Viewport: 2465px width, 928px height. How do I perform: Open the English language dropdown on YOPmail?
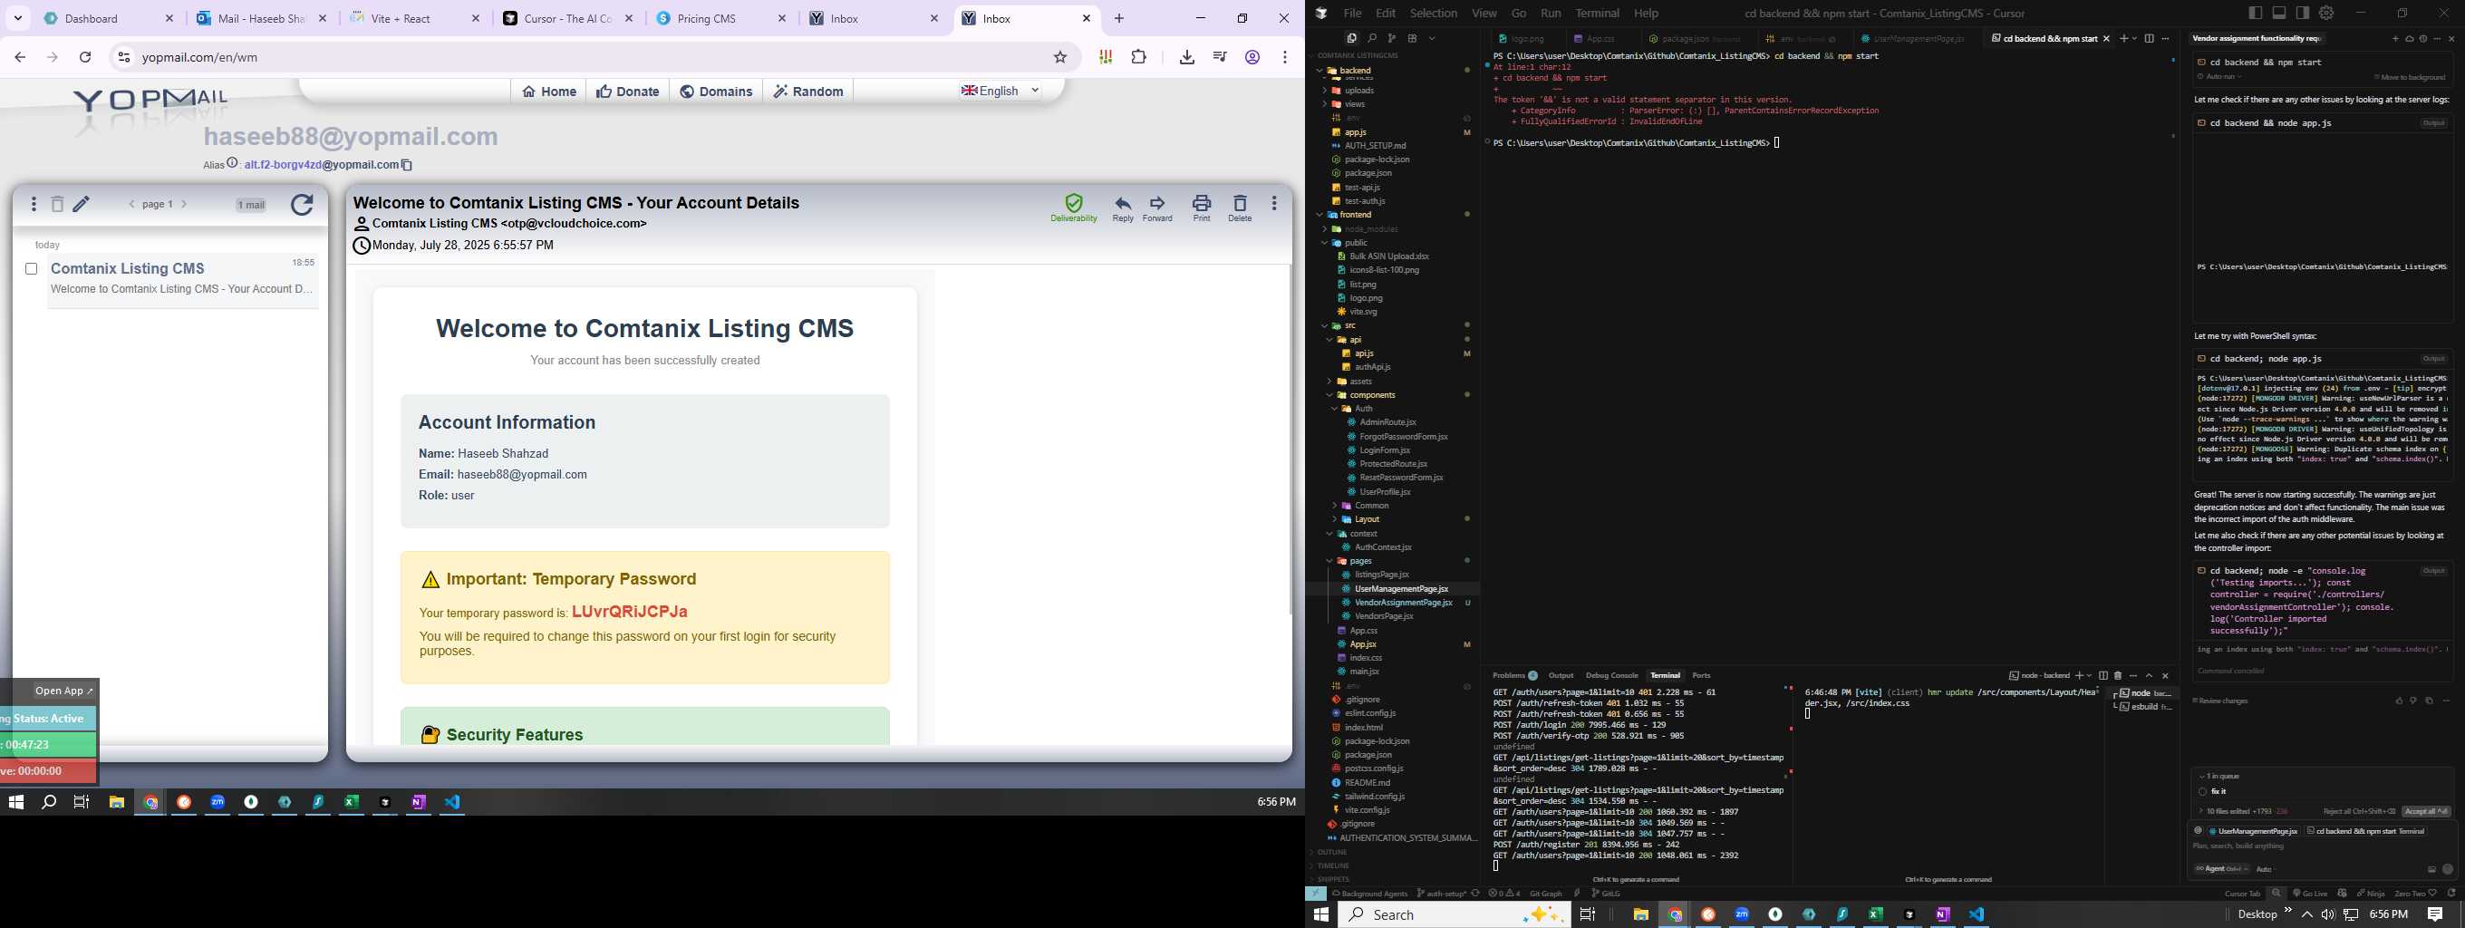[1000, 91]
